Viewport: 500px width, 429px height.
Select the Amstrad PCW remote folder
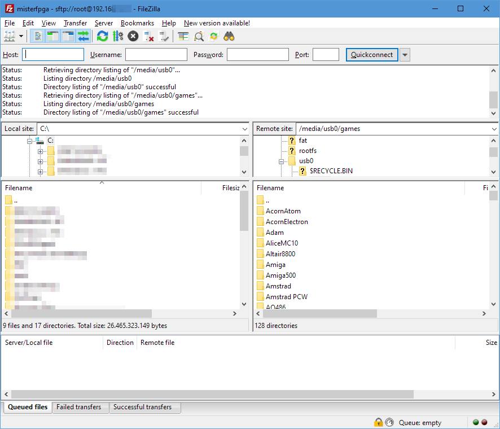point(287,297)
